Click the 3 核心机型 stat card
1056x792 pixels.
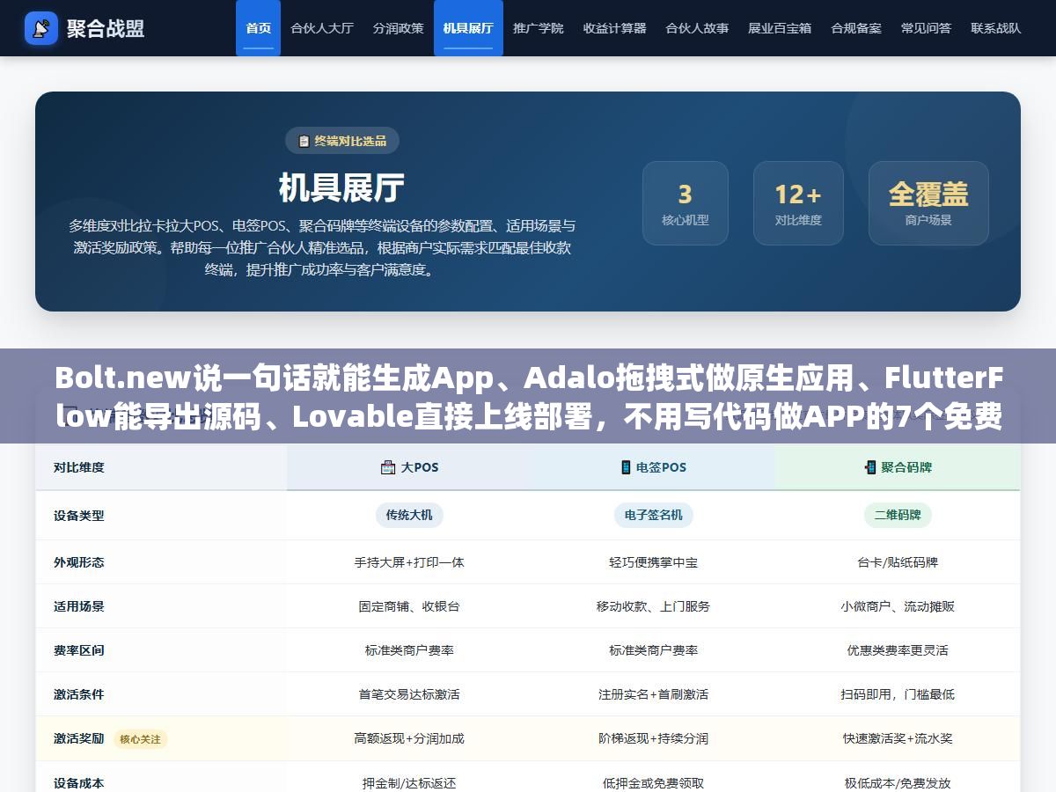pyautogui.click(x=686, y=203)
